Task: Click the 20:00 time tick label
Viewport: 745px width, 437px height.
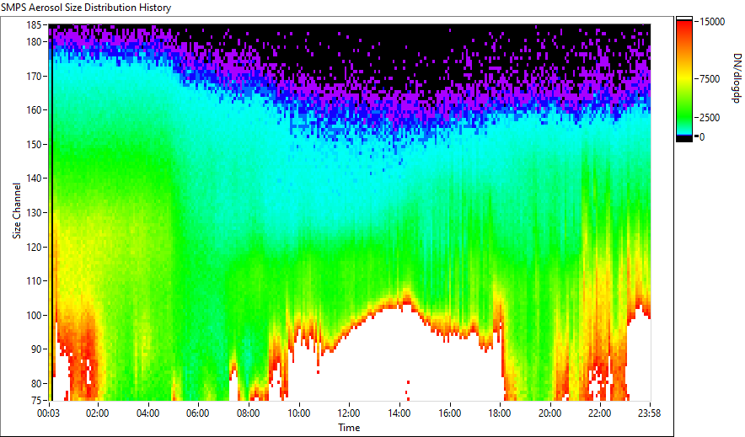Action: pyautogui.click(x=549, y=413)
